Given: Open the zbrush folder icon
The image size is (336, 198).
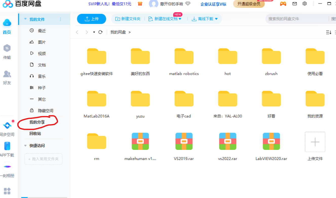Looking at the screenshot, I should coord(271,56).
